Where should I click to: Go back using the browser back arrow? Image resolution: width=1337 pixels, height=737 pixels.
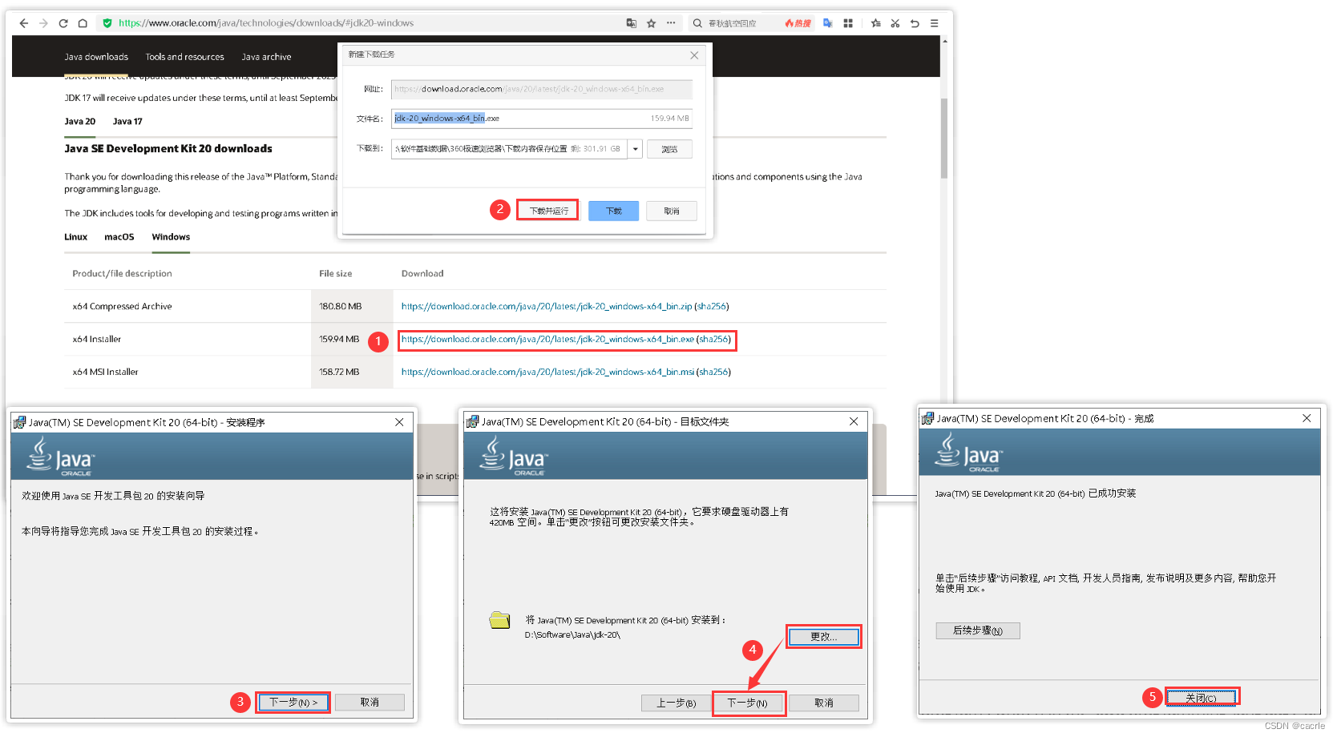[x=24, y=23]
